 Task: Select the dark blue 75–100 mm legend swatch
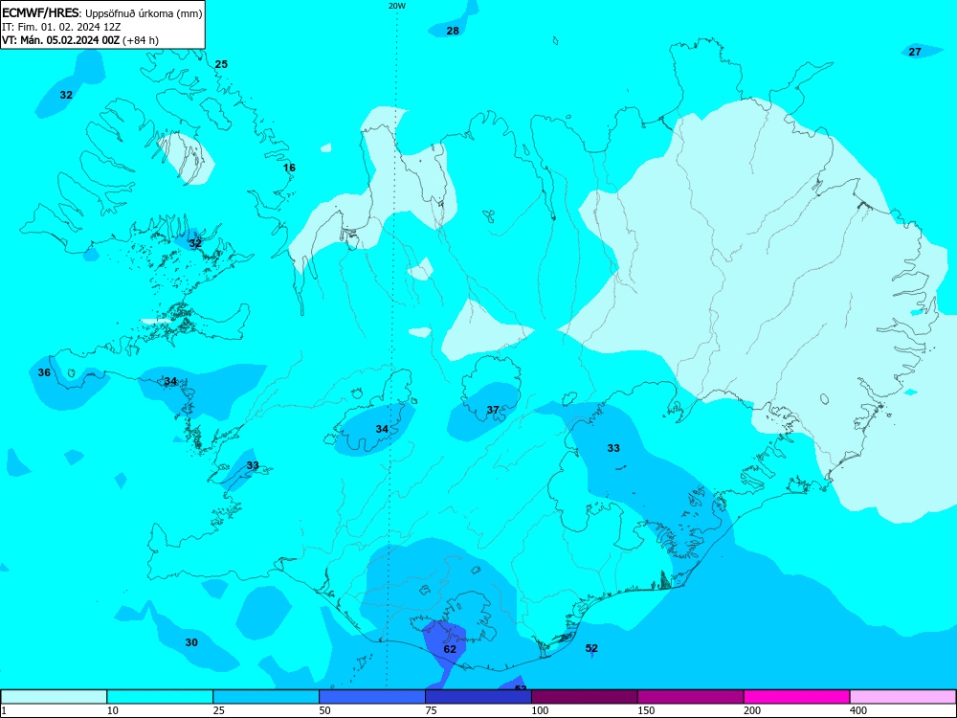[x=478, y=697]
